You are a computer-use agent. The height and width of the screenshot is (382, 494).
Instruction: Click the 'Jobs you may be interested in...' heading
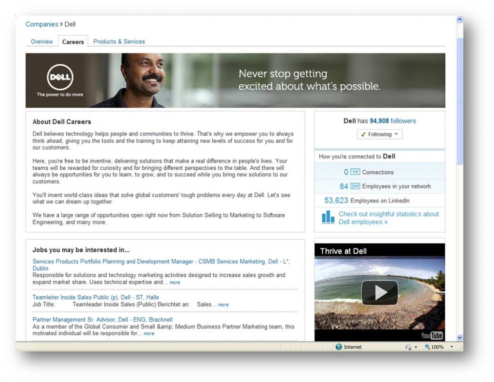pos(81,250)
